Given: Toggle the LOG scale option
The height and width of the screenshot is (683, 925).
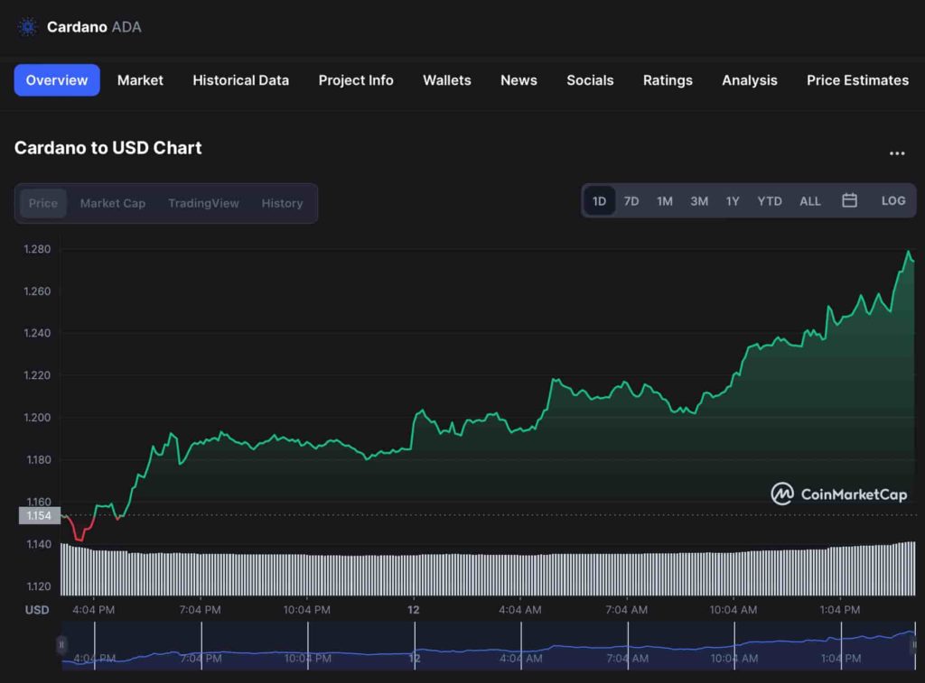Looking at the screenshot, I should pos(892,200).
